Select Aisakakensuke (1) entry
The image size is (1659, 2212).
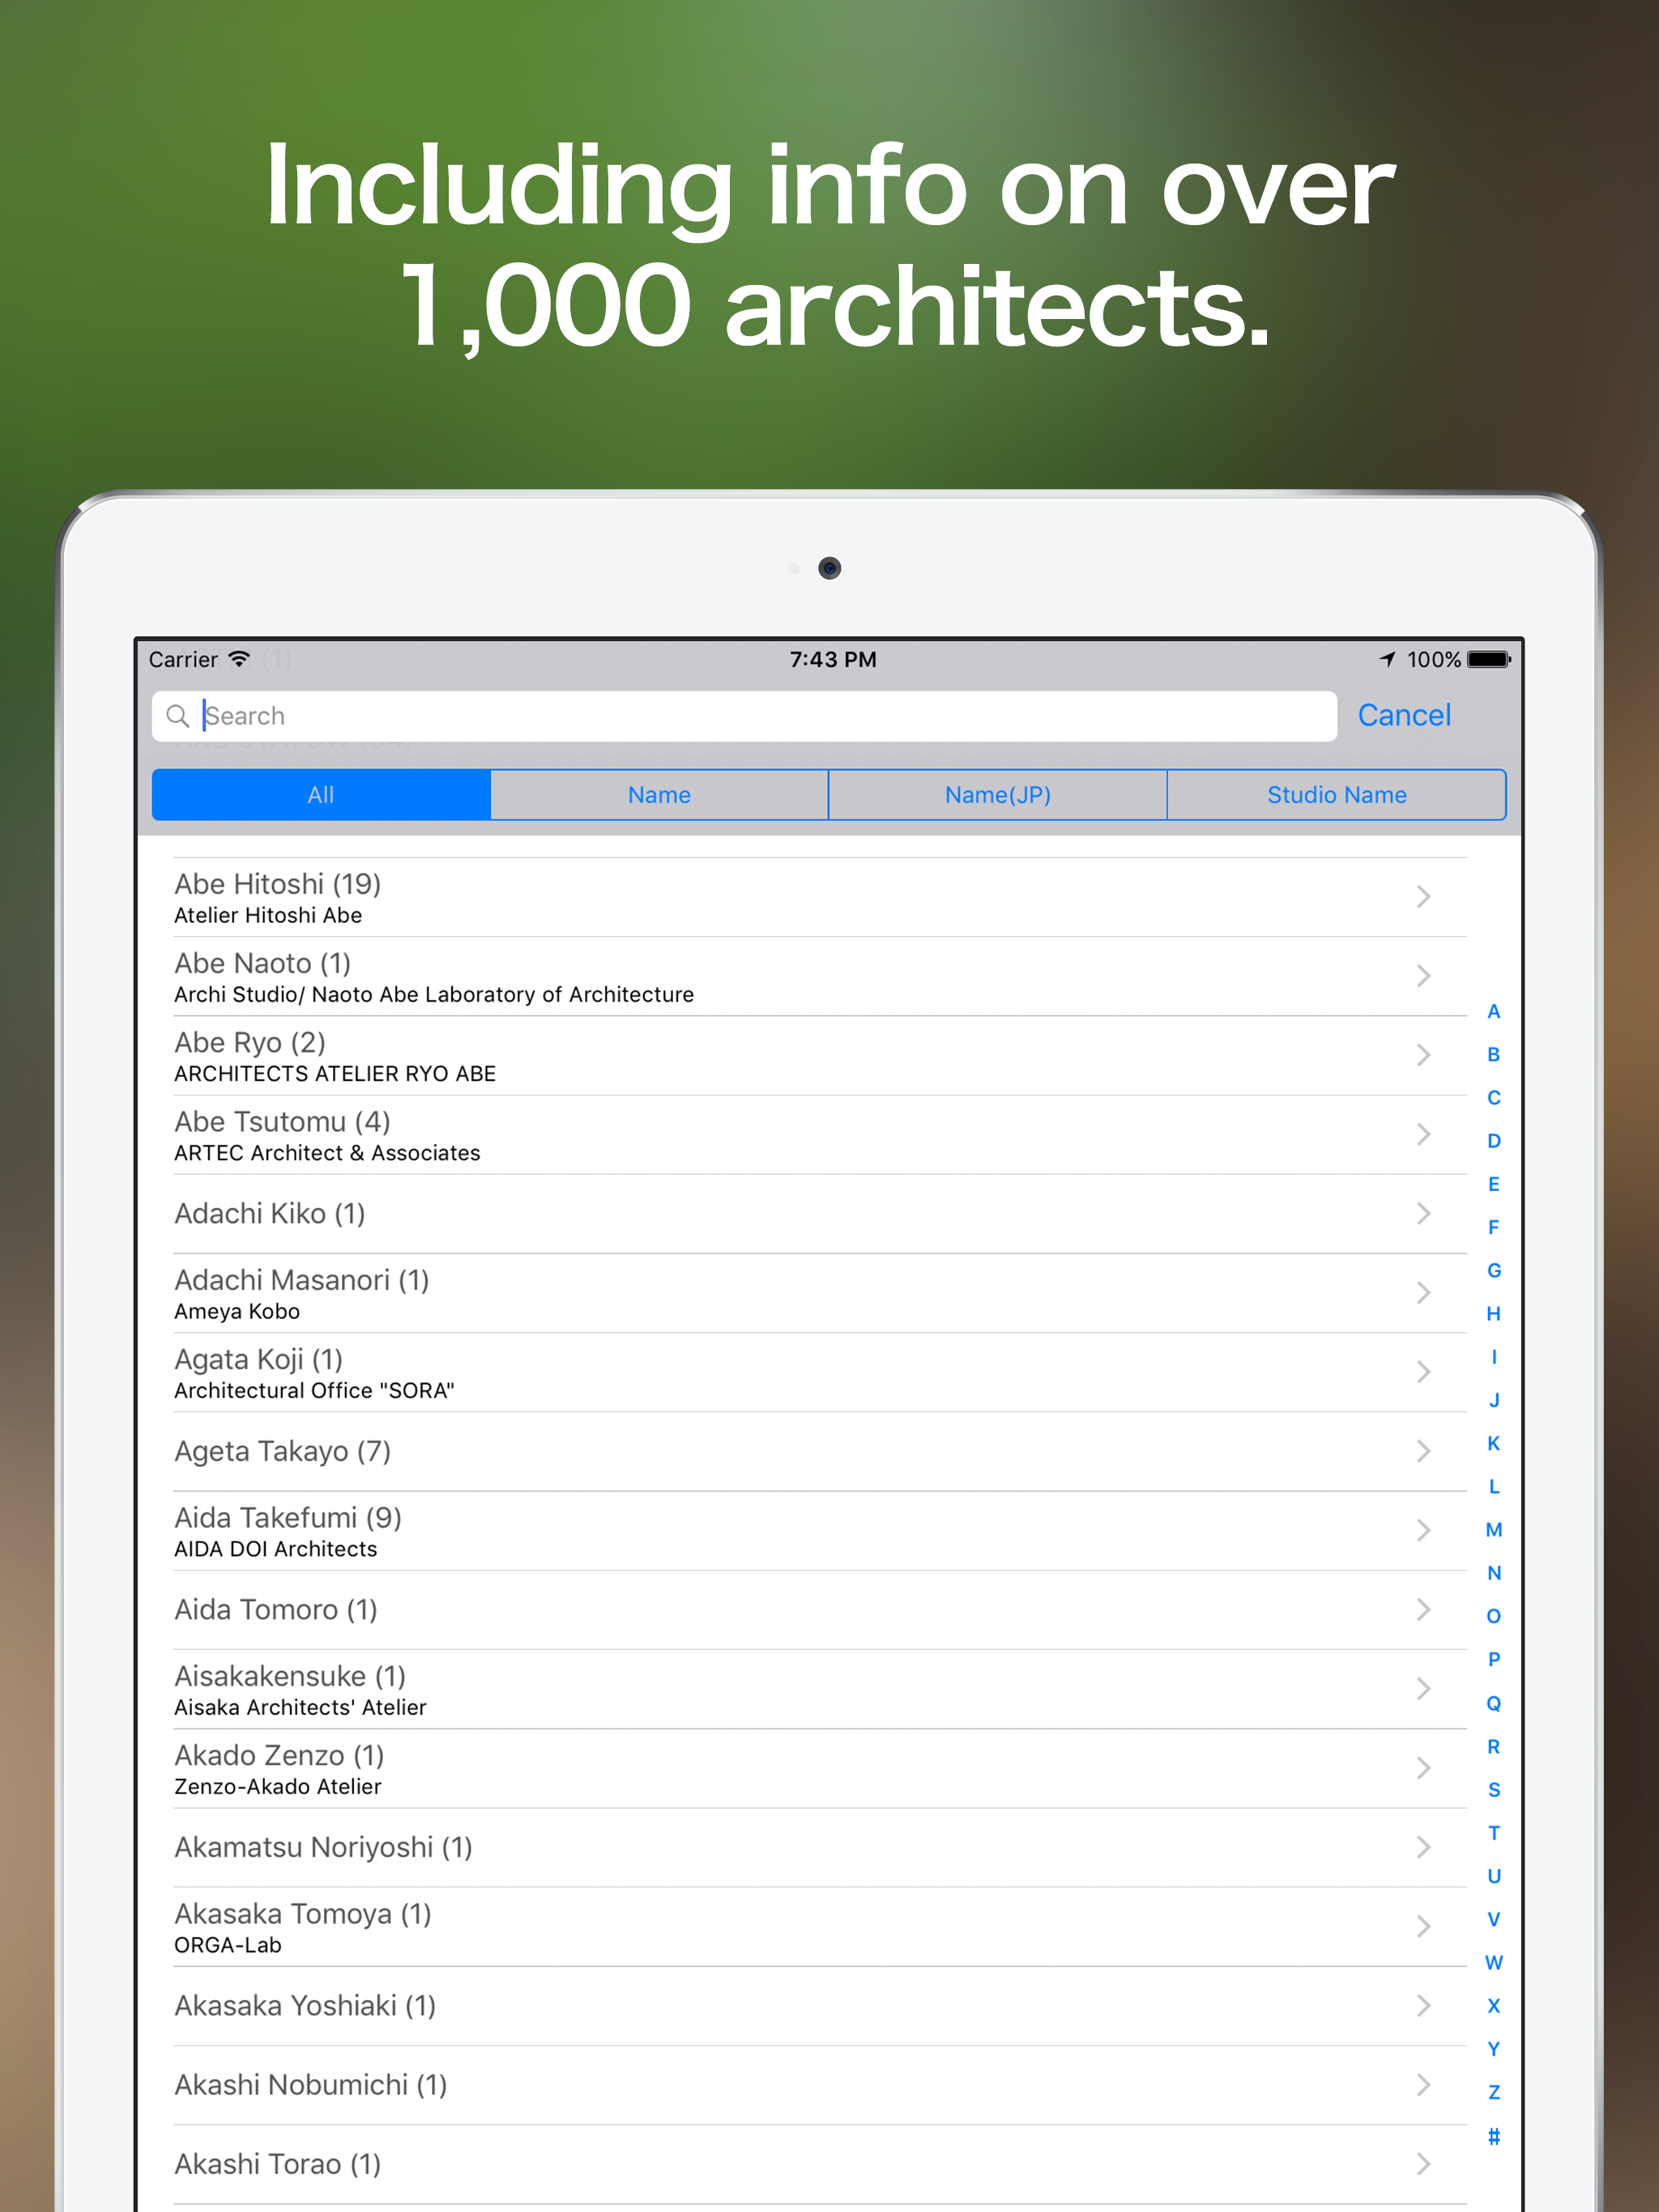click(821, 1689)
